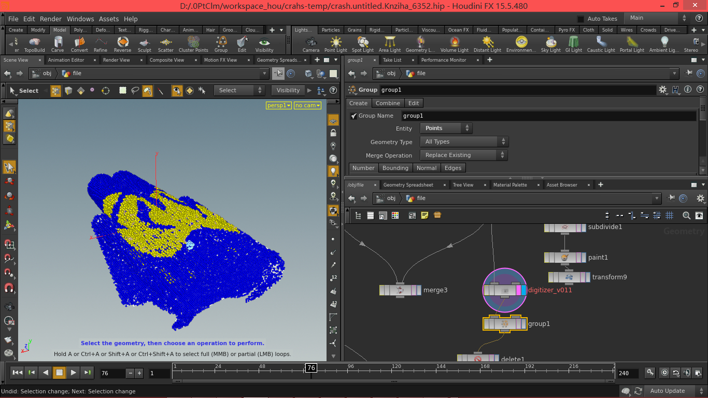708x398 pixels.
Task: Open the Render menu
Action: click(x=50, y=19)
